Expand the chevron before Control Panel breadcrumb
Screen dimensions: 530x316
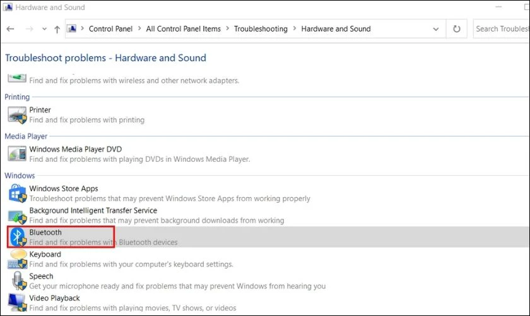pos(82,29)
